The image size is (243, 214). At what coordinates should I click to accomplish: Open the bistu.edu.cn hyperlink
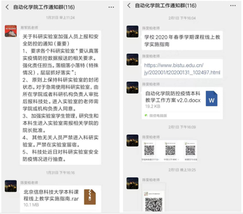tap(182, 69)
